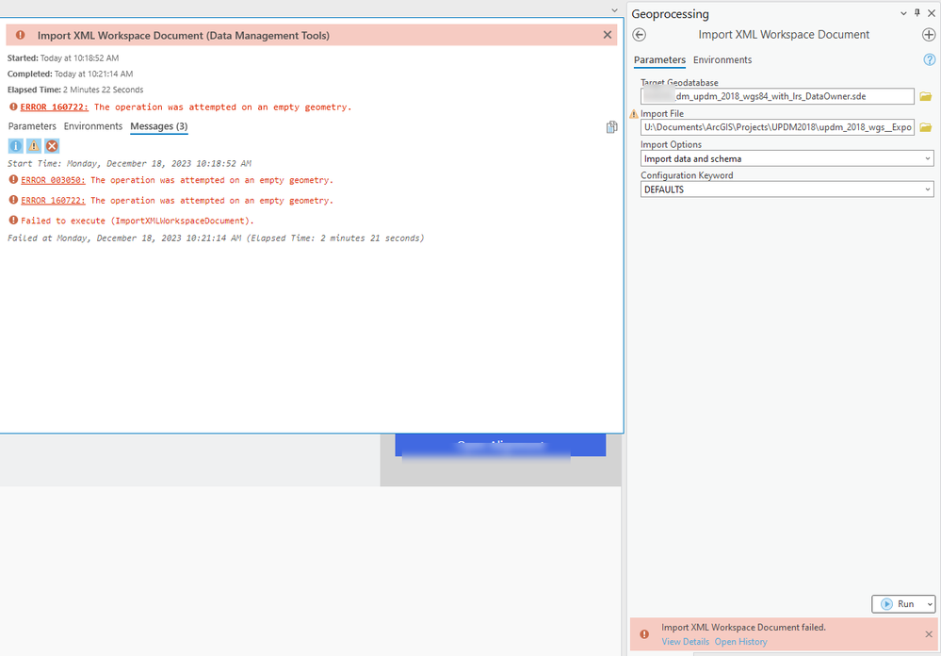Click the Target Geodatabase input field
Viewport: 941px width, 656px height.
click(x=777, y=96)
